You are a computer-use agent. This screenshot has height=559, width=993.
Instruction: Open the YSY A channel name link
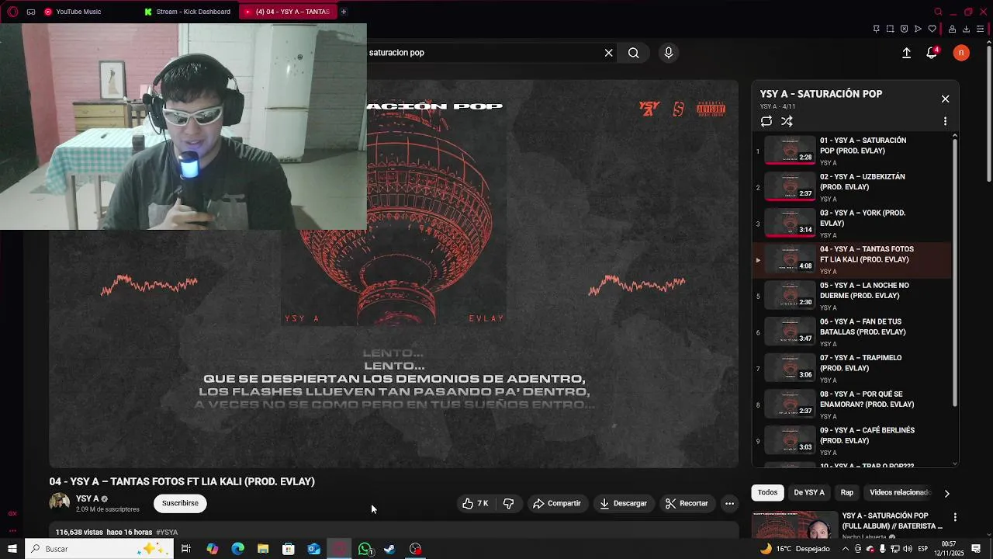tap(87, 498)
